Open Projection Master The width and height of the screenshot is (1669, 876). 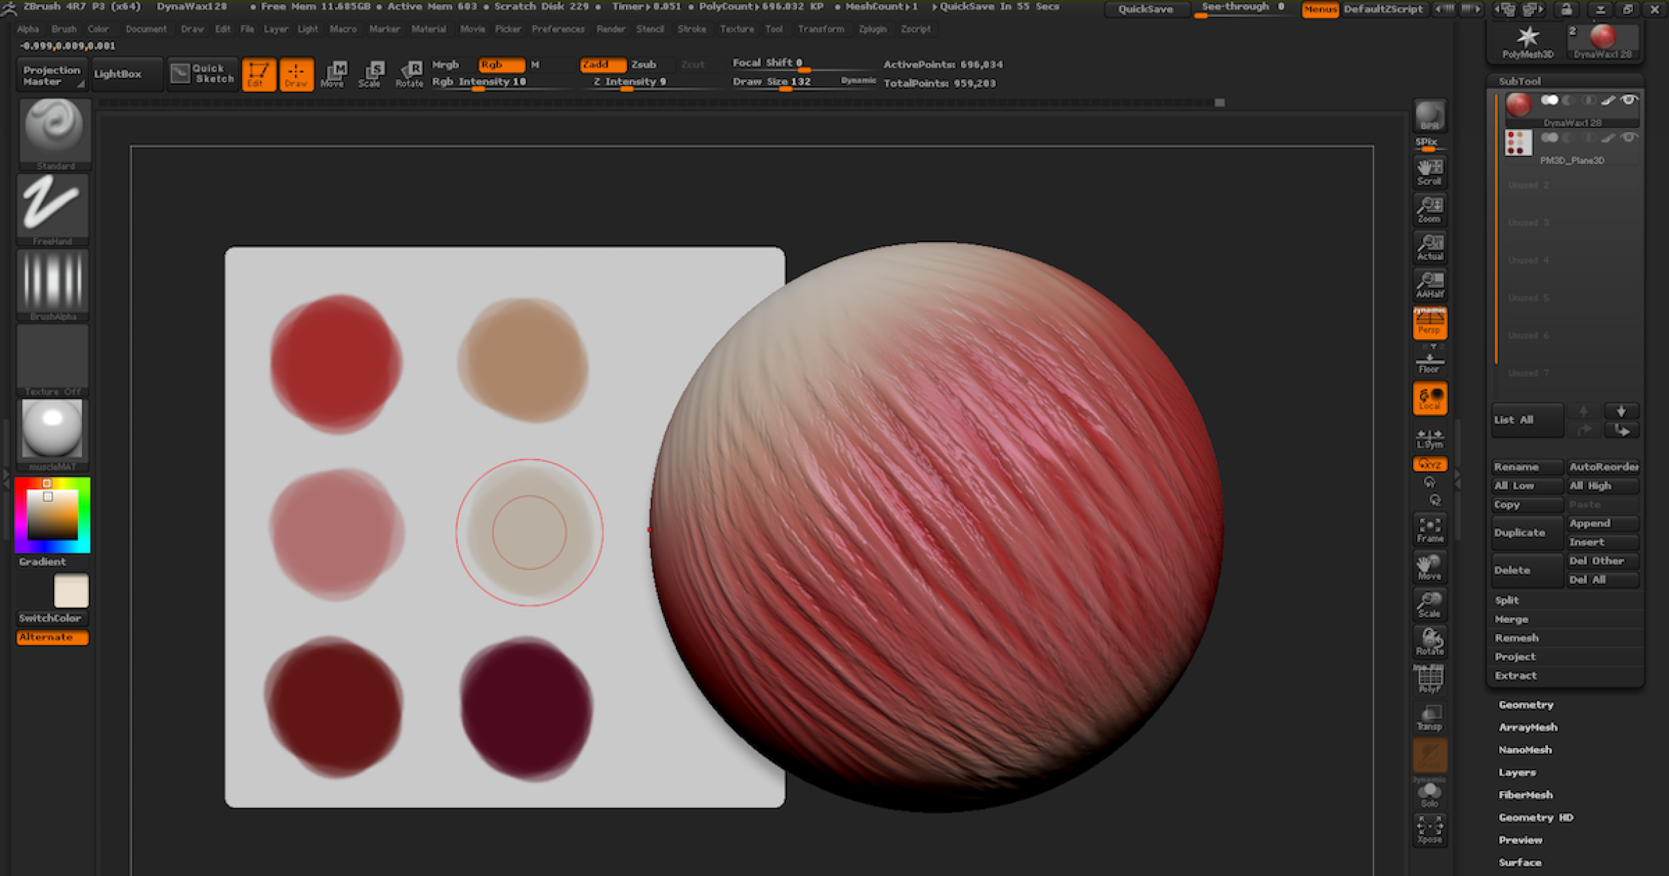tap(52, 75)
